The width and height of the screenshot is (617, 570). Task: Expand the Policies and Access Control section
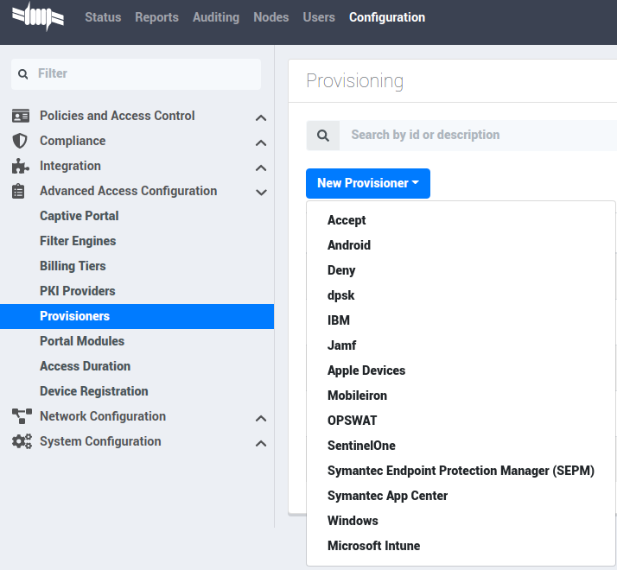(x=261, y=117)
